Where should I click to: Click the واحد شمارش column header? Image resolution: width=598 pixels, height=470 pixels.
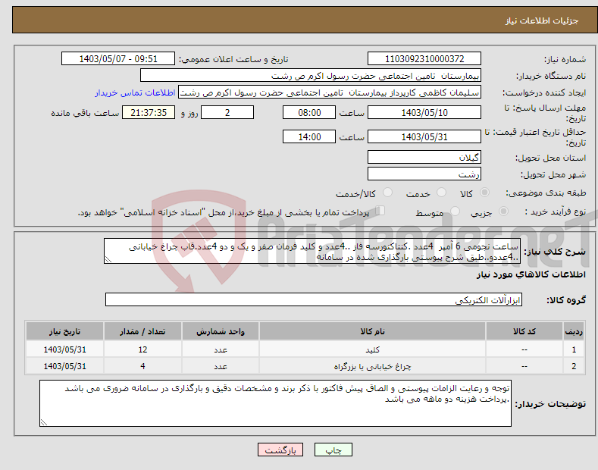221,331
